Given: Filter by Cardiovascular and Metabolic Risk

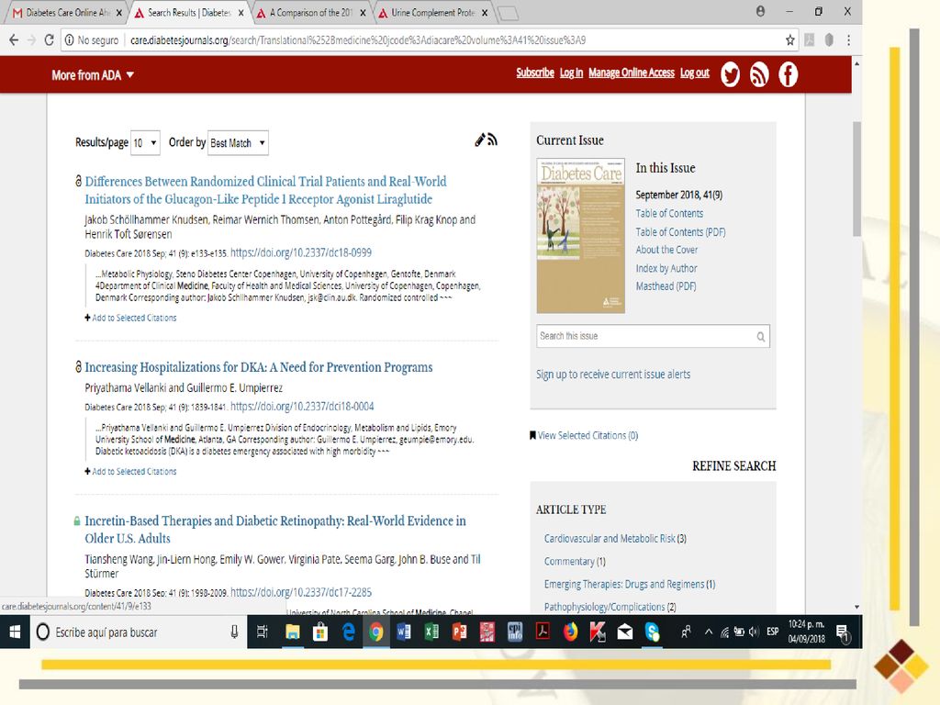Looking at the screenshot, I should [610, 538].
